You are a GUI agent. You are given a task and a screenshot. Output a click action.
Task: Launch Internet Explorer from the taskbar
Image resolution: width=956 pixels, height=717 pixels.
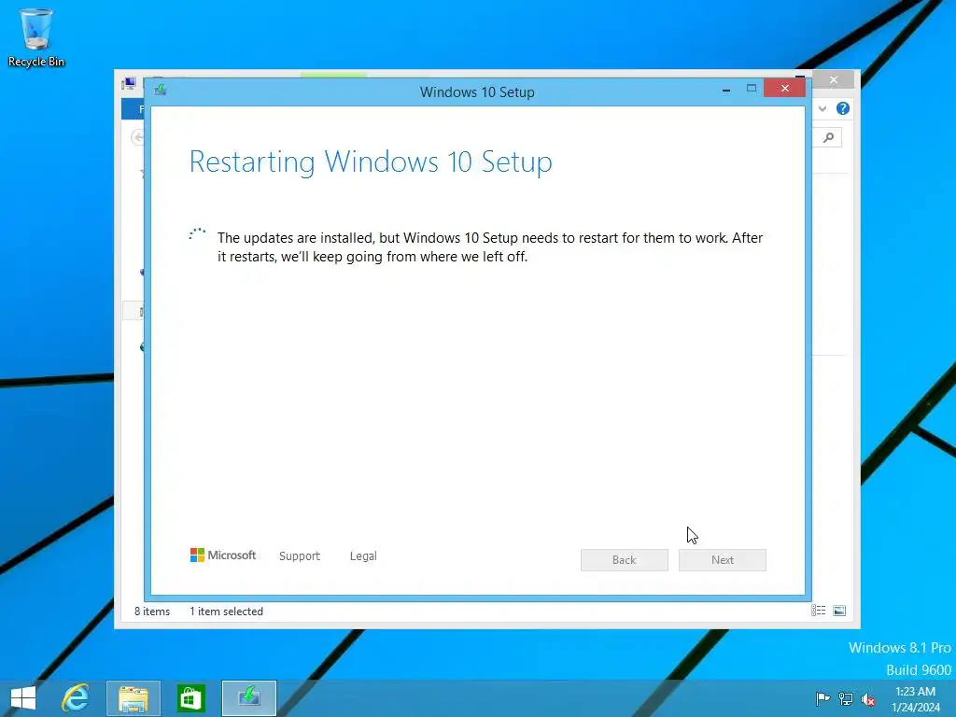(x=76, y=698)
